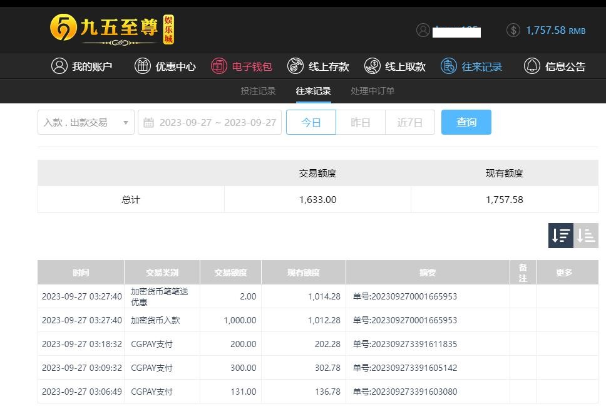
Task: Click calendar icon in date field
Action: [149, 122]
